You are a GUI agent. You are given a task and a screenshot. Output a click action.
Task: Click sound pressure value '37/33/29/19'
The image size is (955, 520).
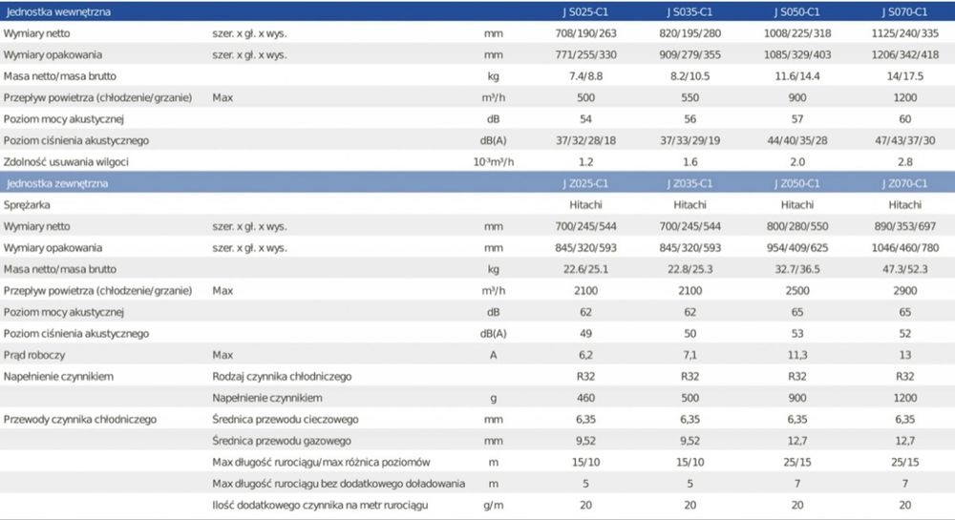(690, 140)
